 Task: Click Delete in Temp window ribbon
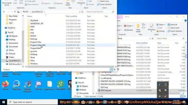128,26
